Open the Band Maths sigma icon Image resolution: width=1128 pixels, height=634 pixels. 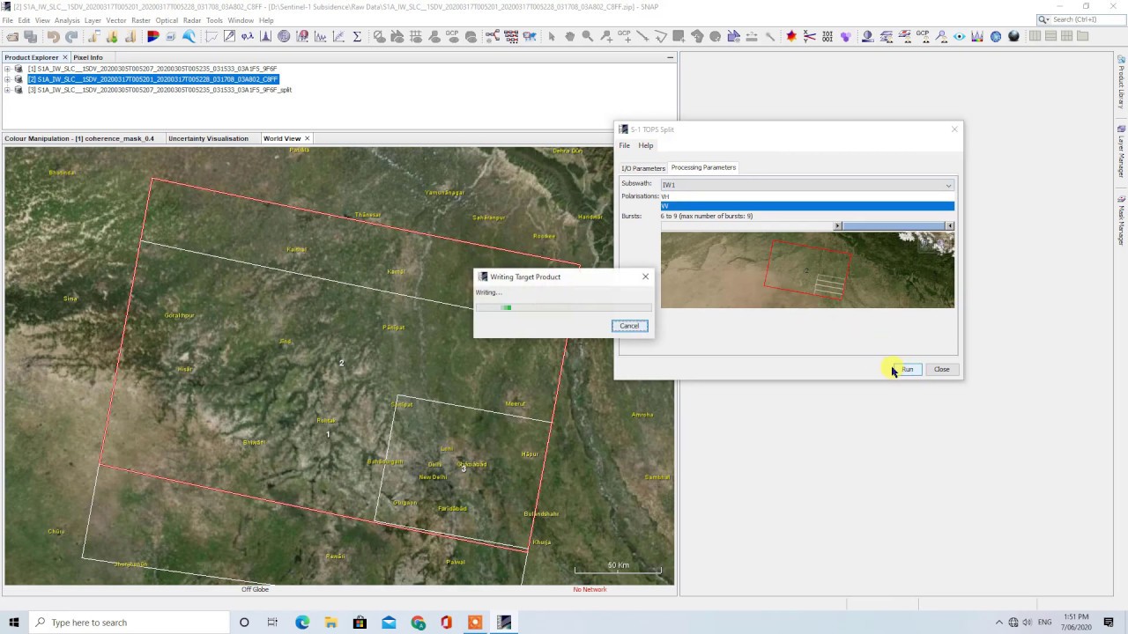click(357, 36)
